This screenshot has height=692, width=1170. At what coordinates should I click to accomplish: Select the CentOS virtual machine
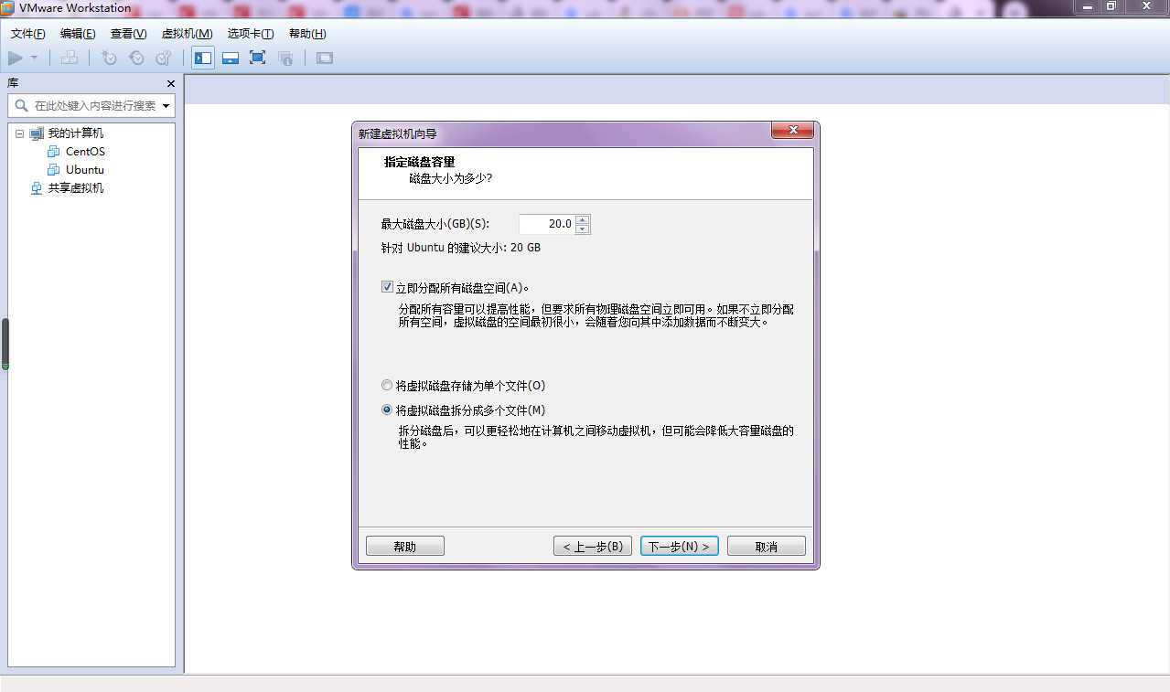click(x=85, y=152)
